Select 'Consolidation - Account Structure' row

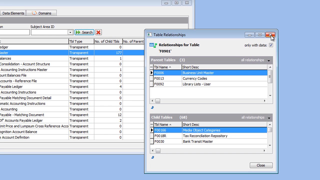coord(72,64)
